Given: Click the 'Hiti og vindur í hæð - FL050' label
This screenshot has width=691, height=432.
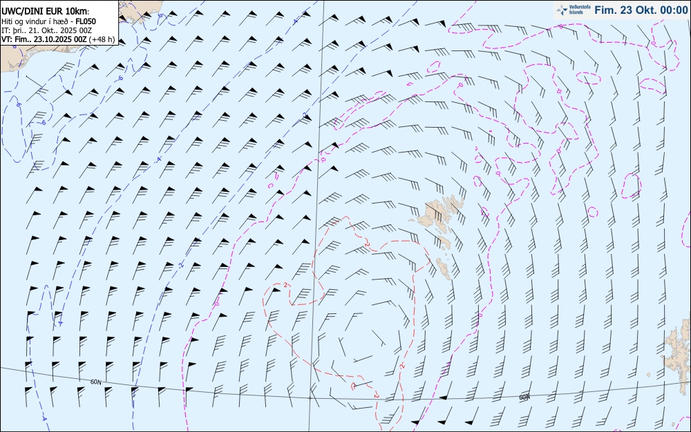Looking at the screenshot, I should pos(48,21).
